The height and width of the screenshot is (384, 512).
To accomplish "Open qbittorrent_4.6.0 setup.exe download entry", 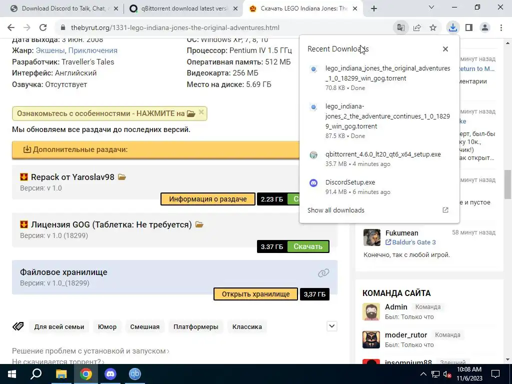I will pyautogui.click(x=379, y=158).
